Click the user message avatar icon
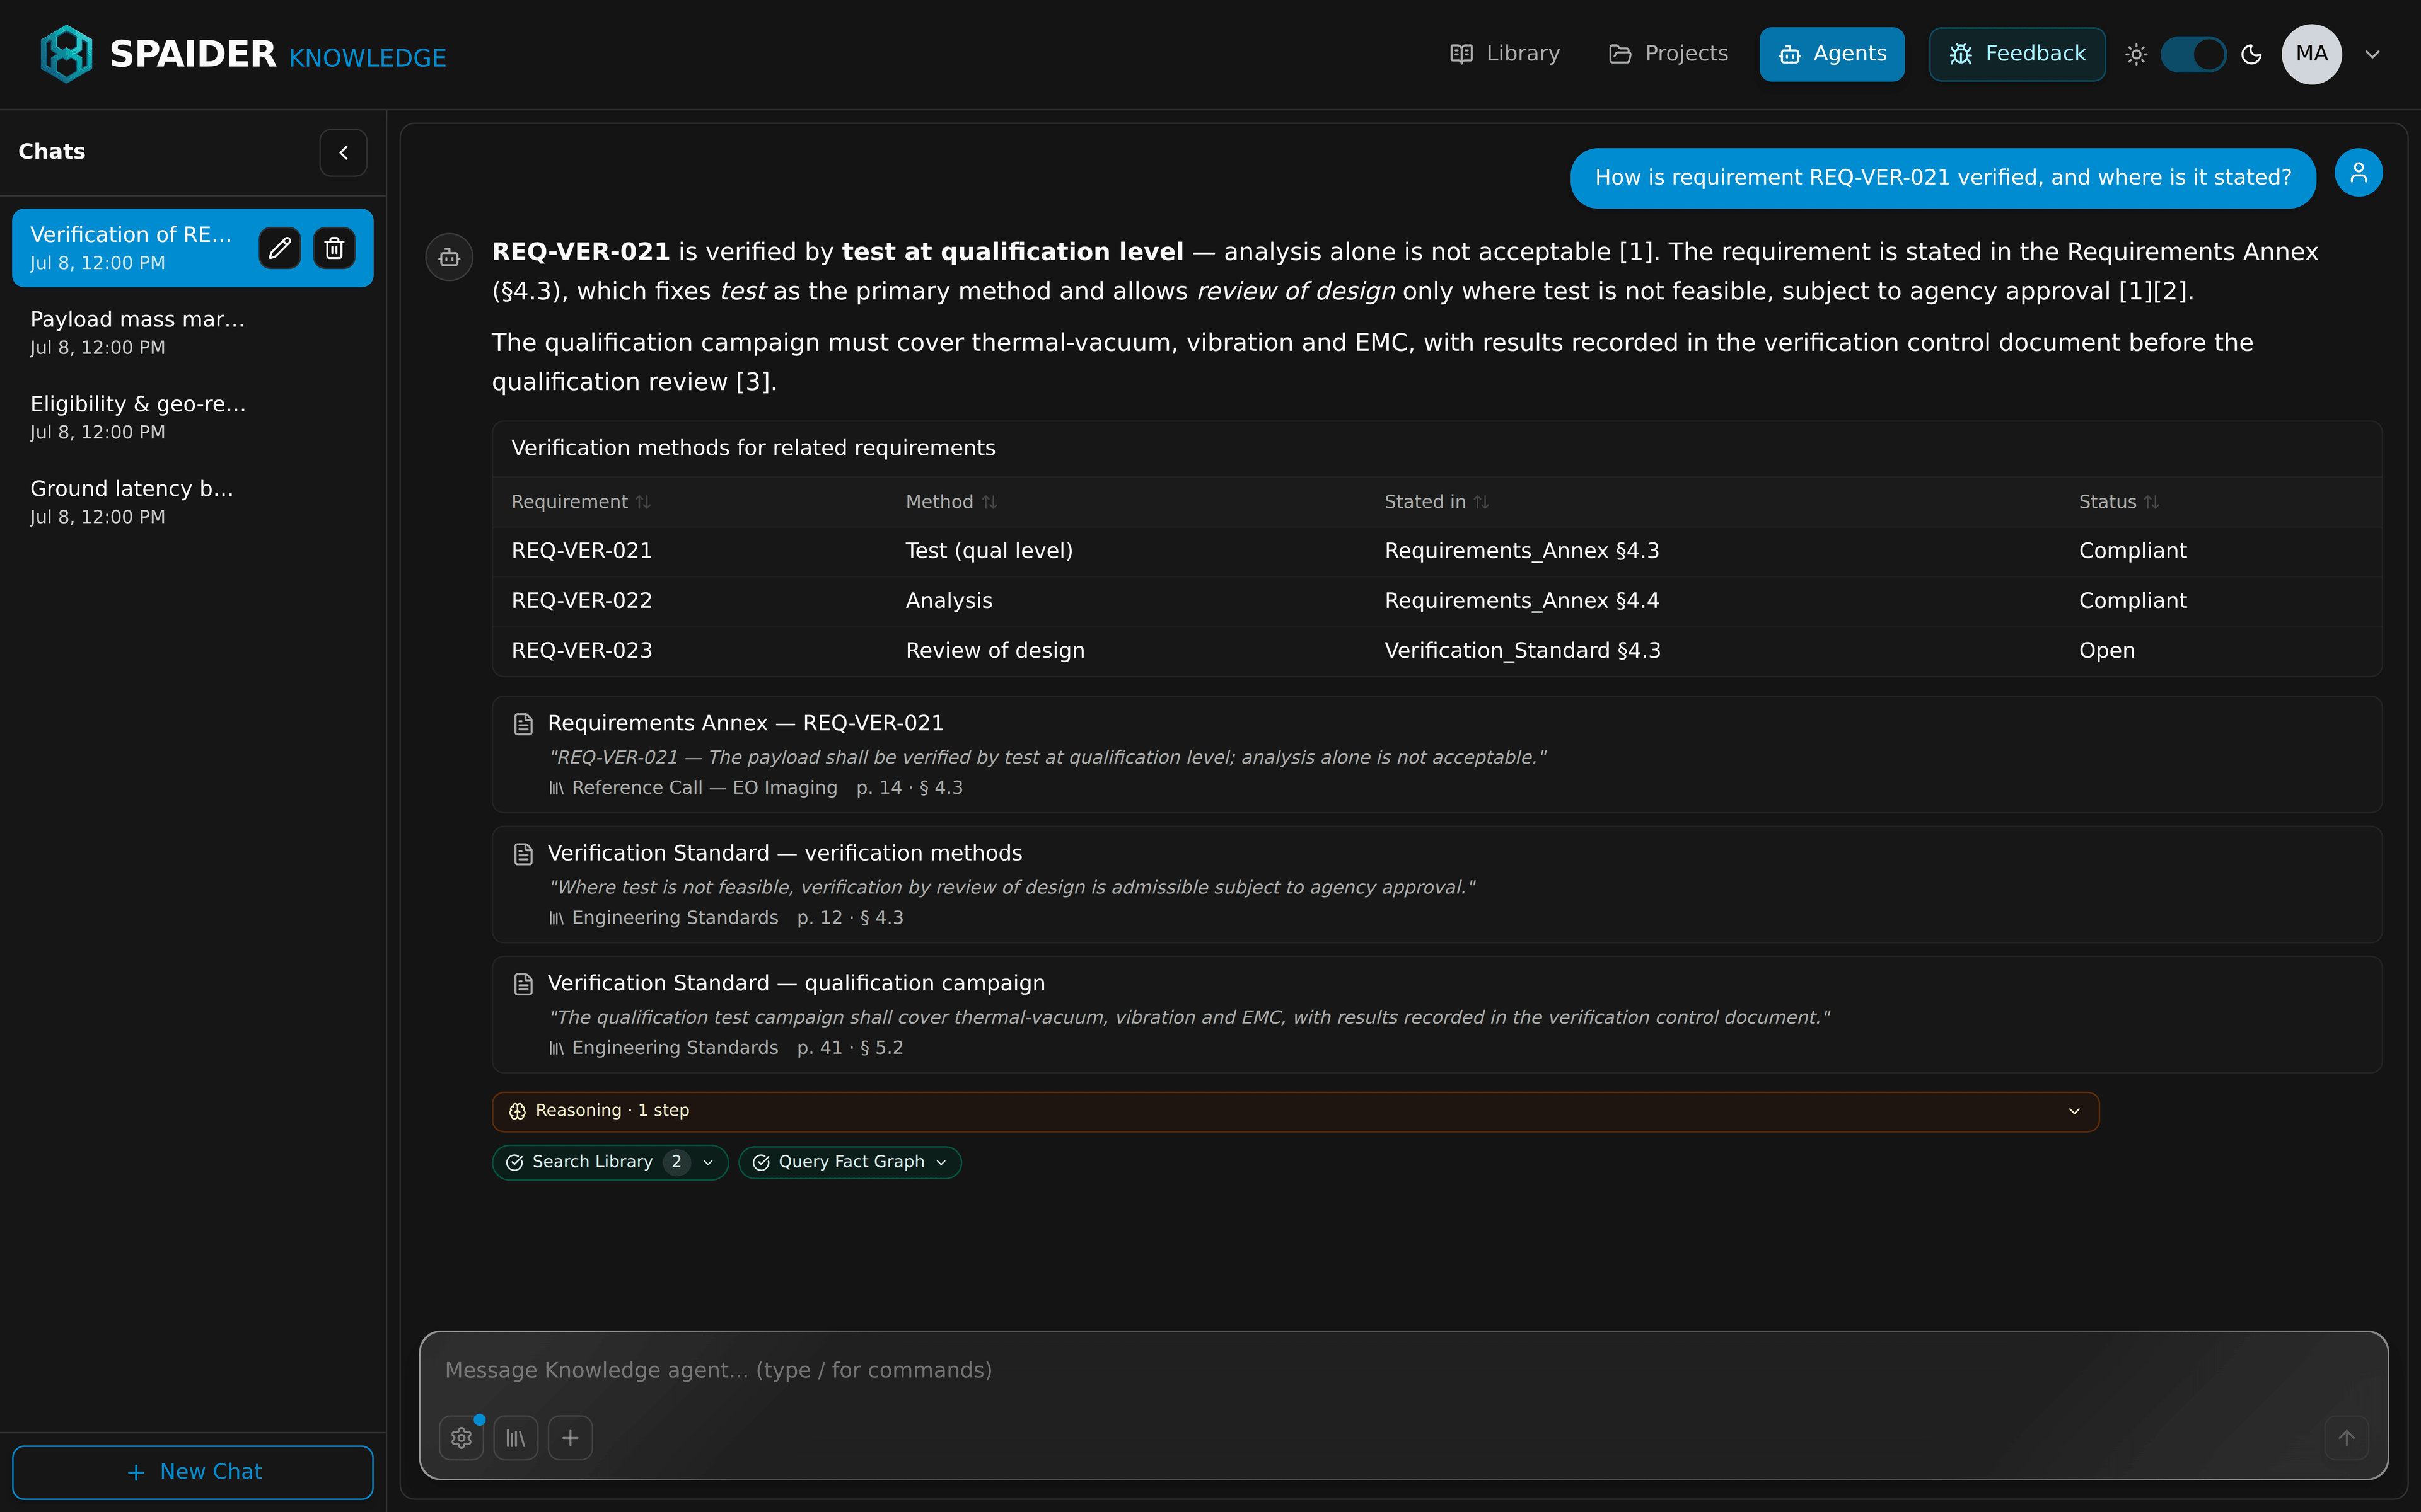 (x=2358, y=173)
